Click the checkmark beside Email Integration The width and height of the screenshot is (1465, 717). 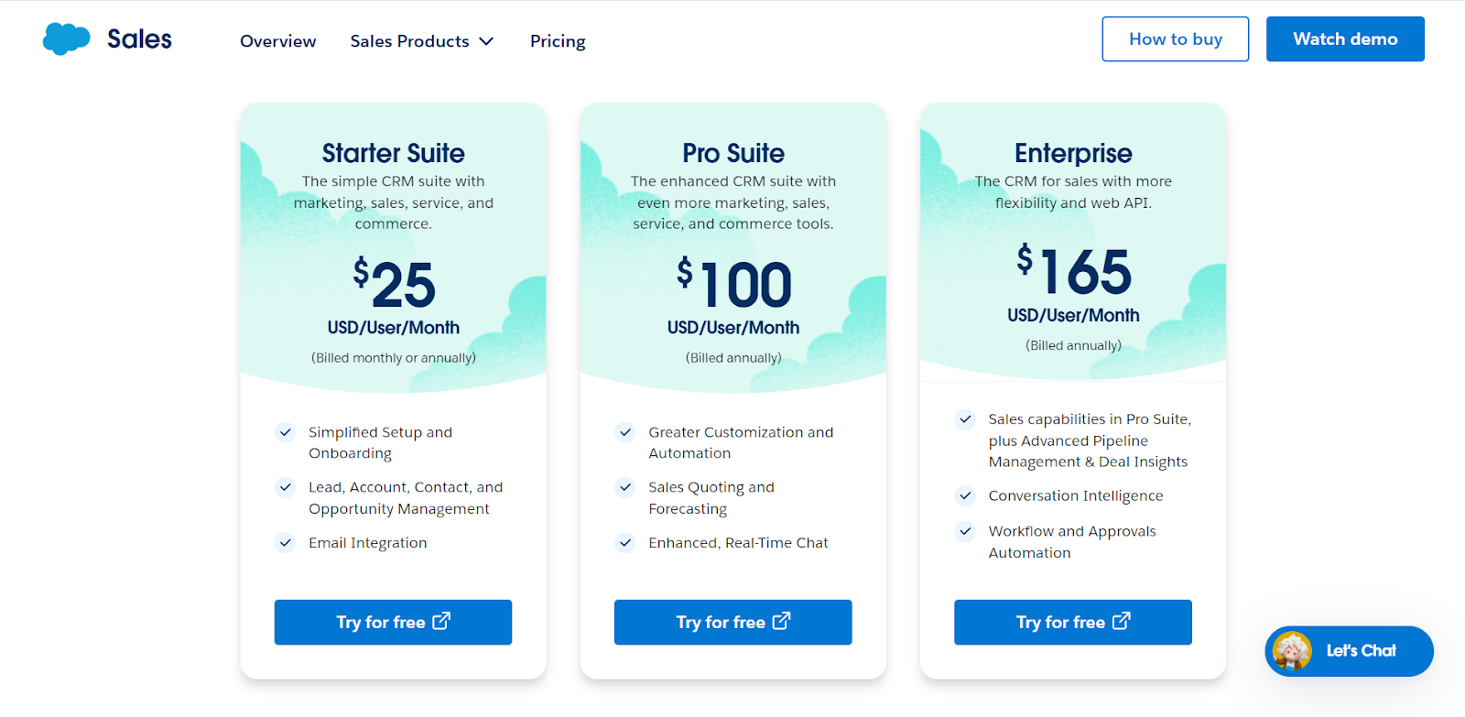coord(284,542)
